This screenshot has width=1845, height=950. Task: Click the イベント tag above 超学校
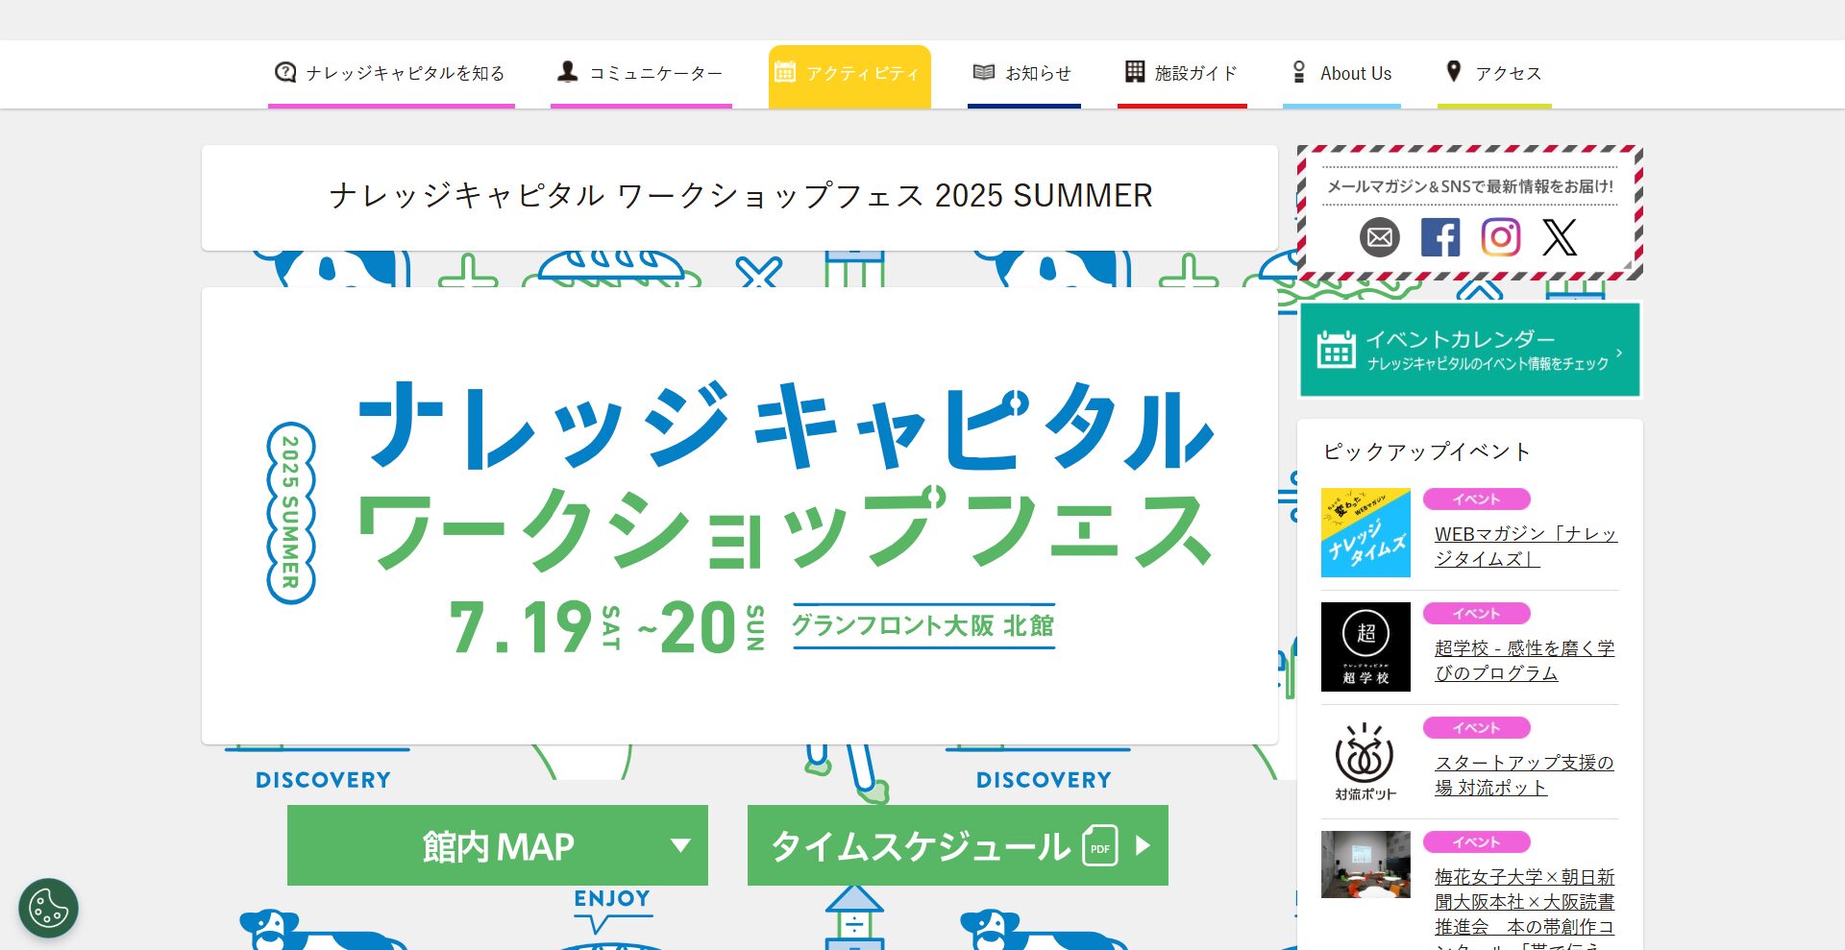click(x=1477, y=614)
